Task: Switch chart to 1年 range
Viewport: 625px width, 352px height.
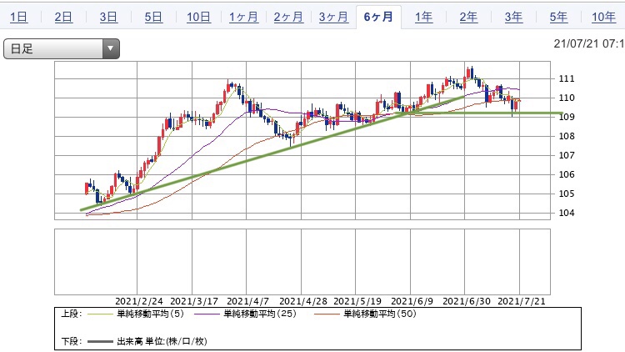Action: coord(423,18)
